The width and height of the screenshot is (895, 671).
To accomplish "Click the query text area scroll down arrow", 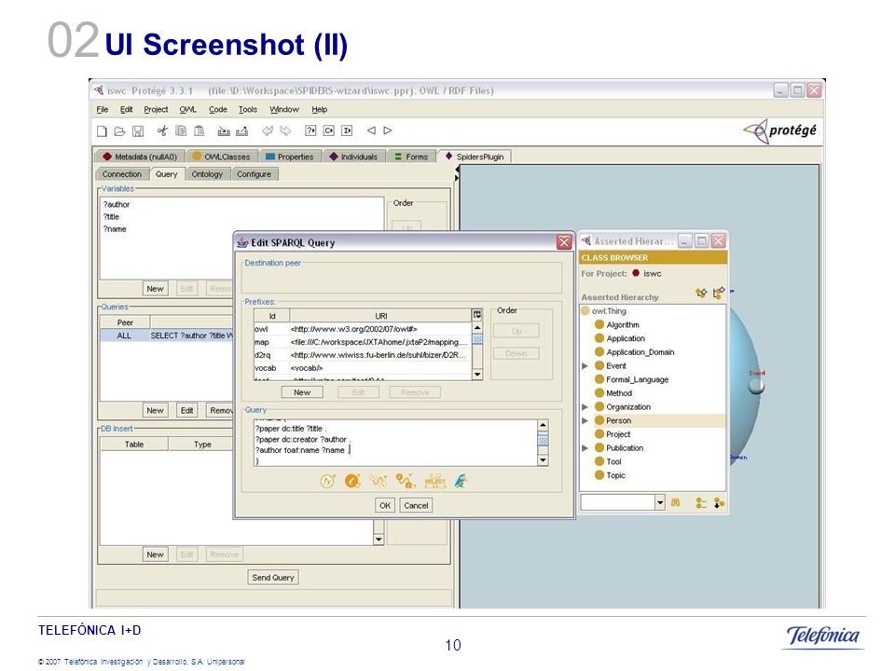I will point(543,459).
